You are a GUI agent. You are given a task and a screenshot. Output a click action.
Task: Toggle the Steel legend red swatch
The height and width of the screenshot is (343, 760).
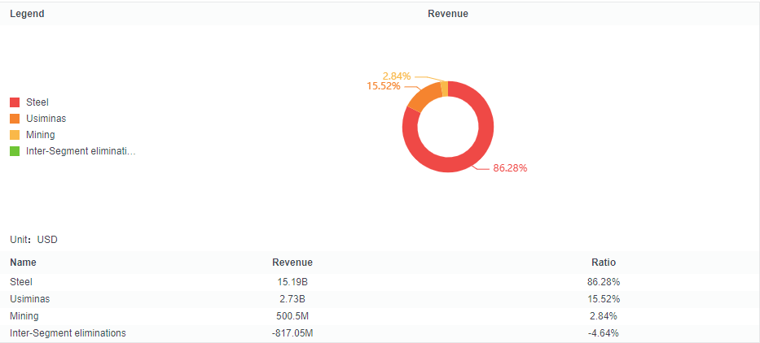(15, 102)
